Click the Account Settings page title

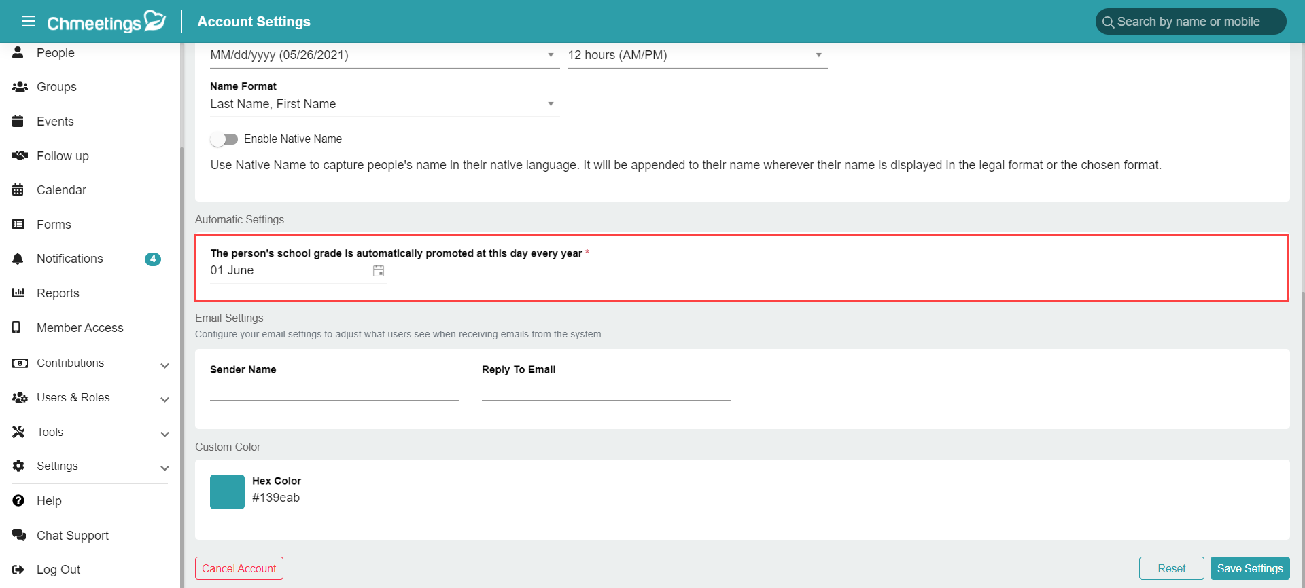point(254,22)
